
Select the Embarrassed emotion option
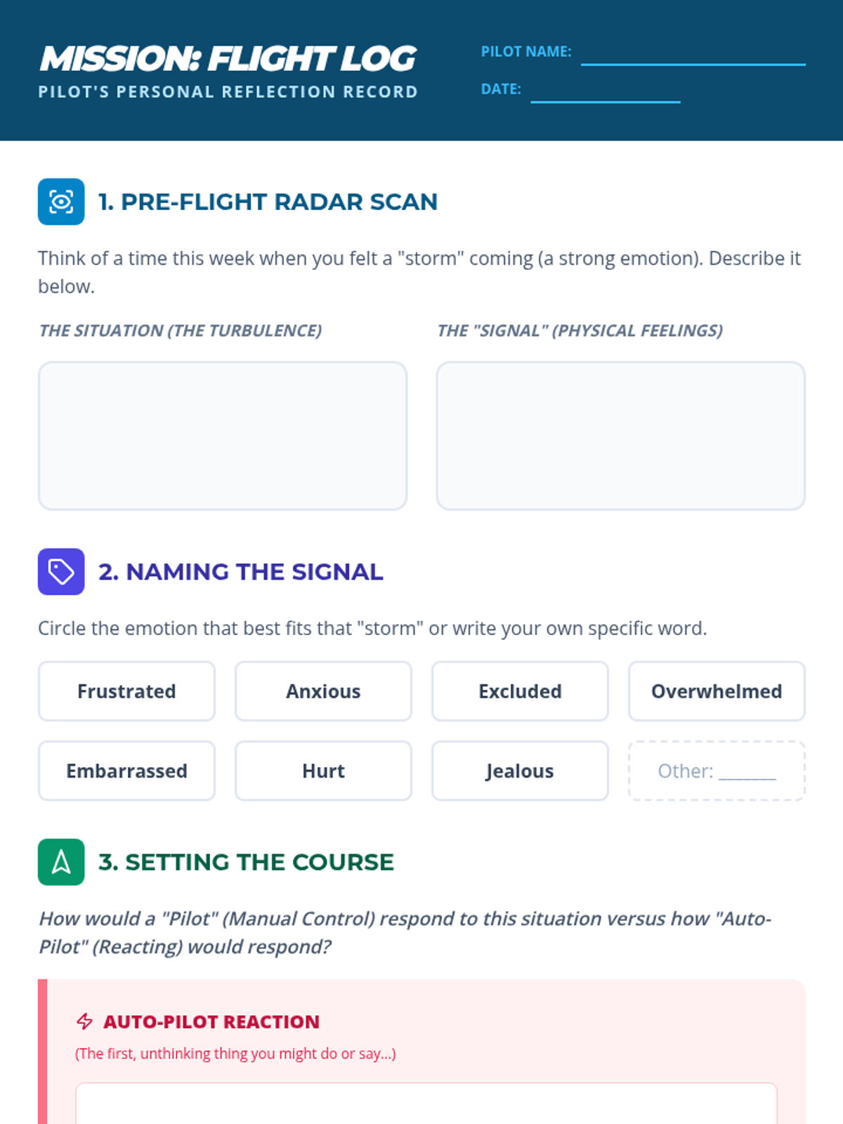(x=126, y=771)
